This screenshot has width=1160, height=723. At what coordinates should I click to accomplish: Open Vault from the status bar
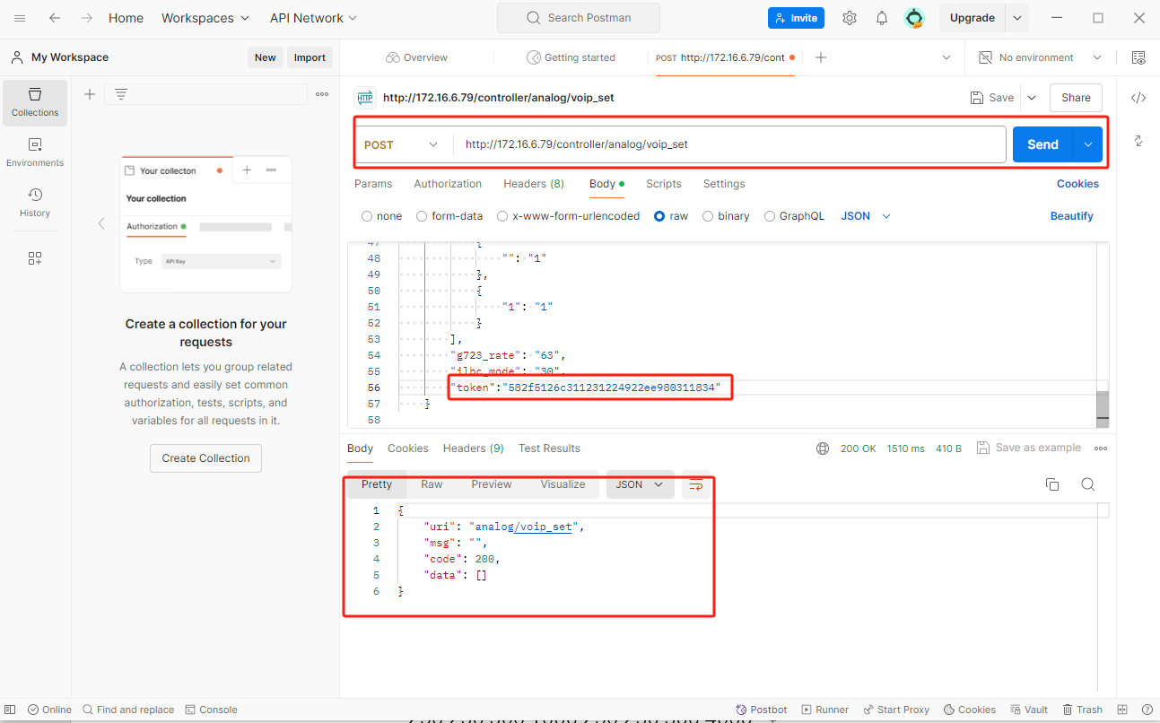tap(1029, 710)
